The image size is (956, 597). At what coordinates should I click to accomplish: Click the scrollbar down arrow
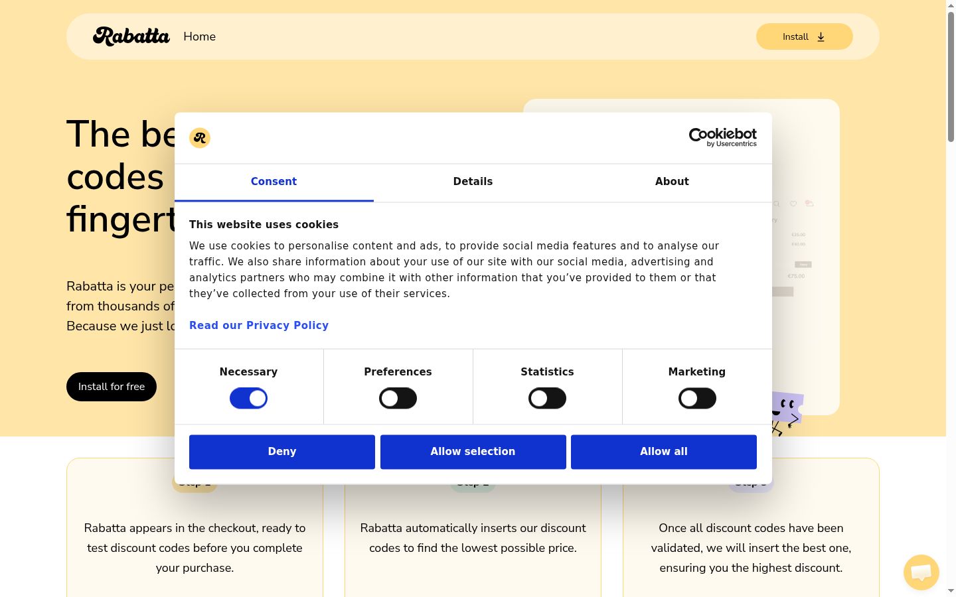point(951,590)
